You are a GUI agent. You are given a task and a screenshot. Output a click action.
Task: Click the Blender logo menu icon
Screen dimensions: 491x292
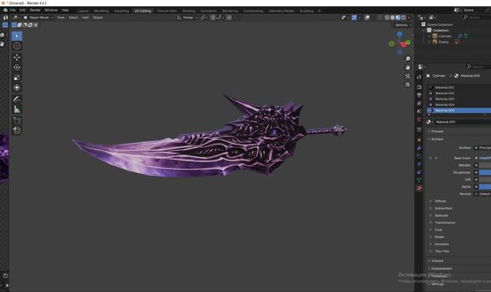coord(5,10)
